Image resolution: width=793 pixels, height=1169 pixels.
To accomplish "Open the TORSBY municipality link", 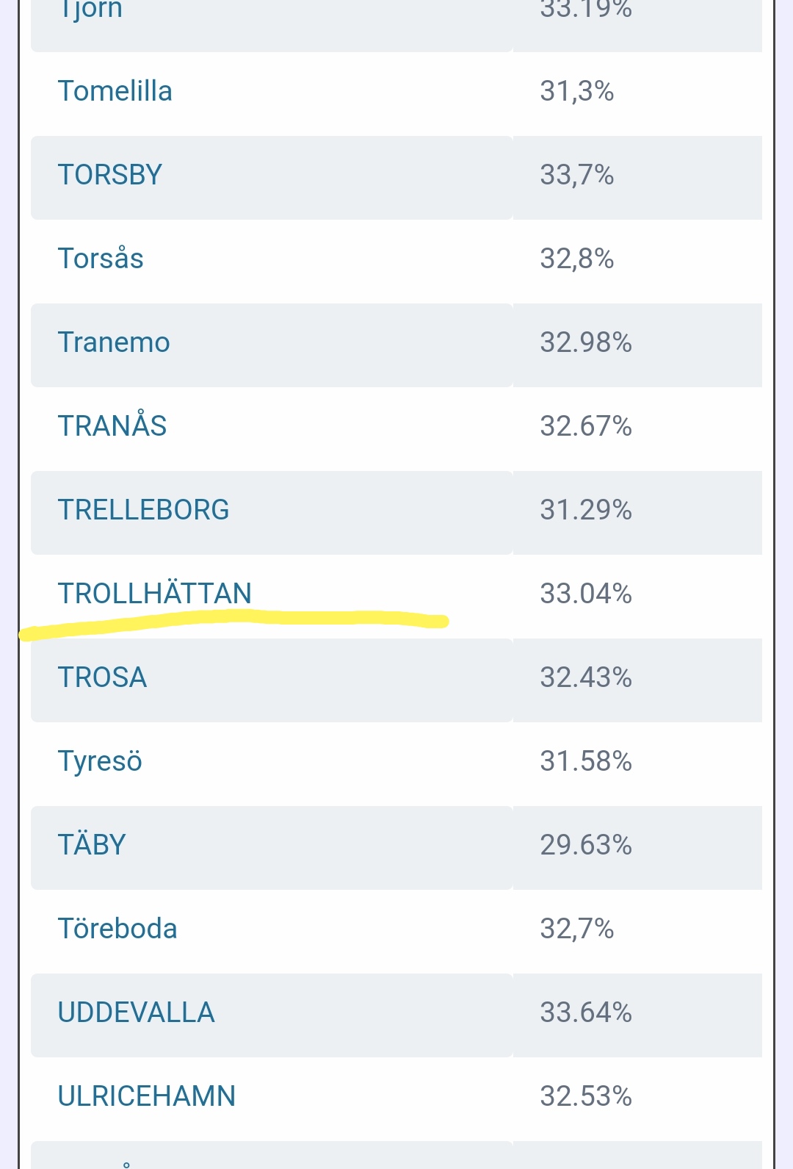I will pyautogui.click(x=110, y=175).
